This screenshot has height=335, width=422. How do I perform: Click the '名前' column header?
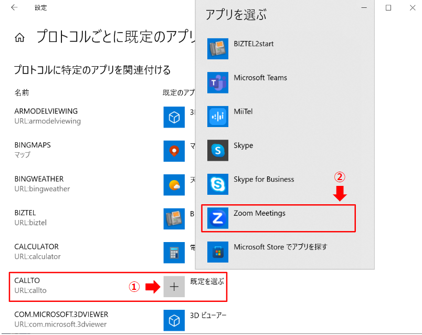(22, 93)
